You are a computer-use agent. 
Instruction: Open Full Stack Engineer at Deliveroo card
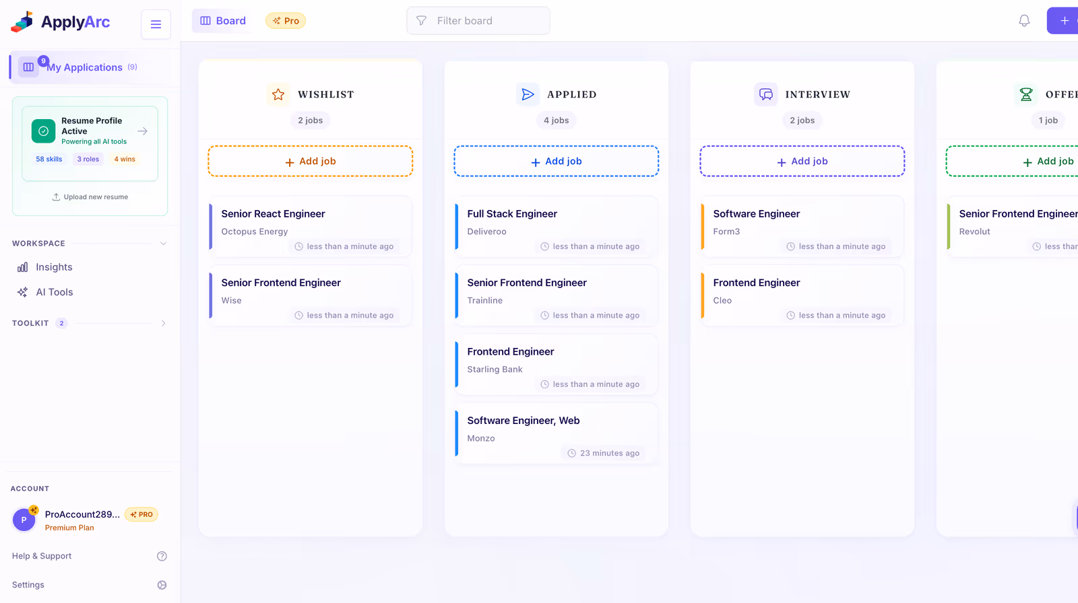pyautogui.click(x=557, y=227)
